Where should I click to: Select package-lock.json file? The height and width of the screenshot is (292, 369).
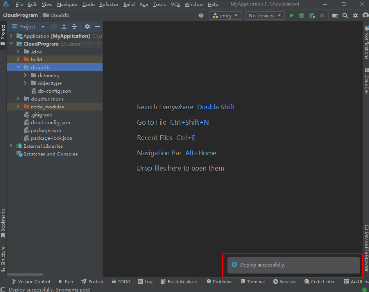point(48,138)
